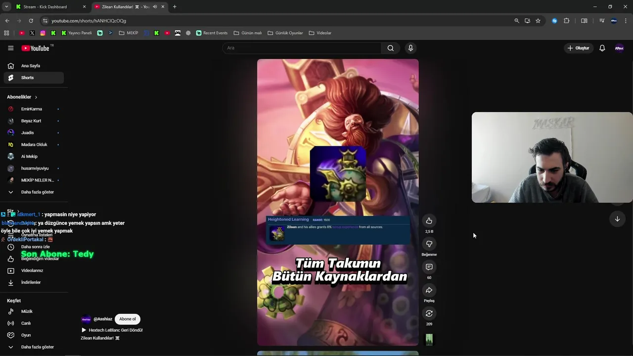Open EmirKarma subscription channel
633x356 pixels.
click(x=34, y=109)
